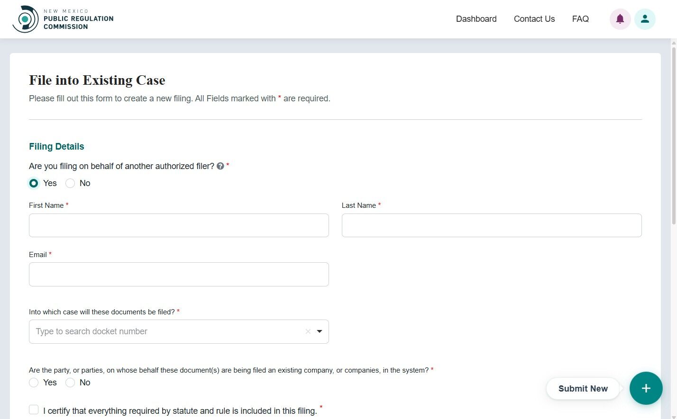This screenshot has height=419, width=677.
Task: Click the File into Existing Case heading
Action: click(x=97, y=80)
